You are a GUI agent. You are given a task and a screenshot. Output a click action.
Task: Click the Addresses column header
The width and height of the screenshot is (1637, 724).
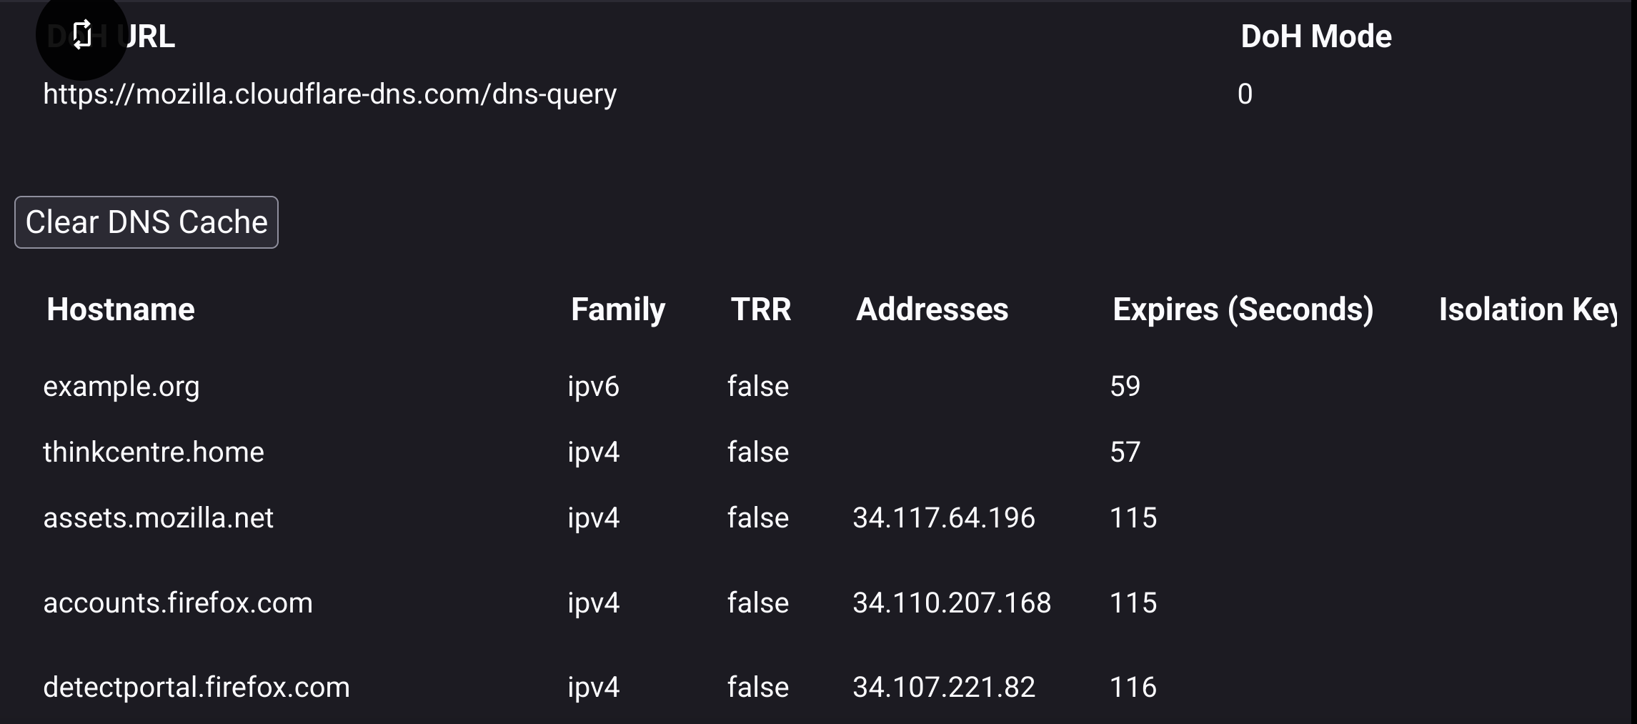point(932,309)
